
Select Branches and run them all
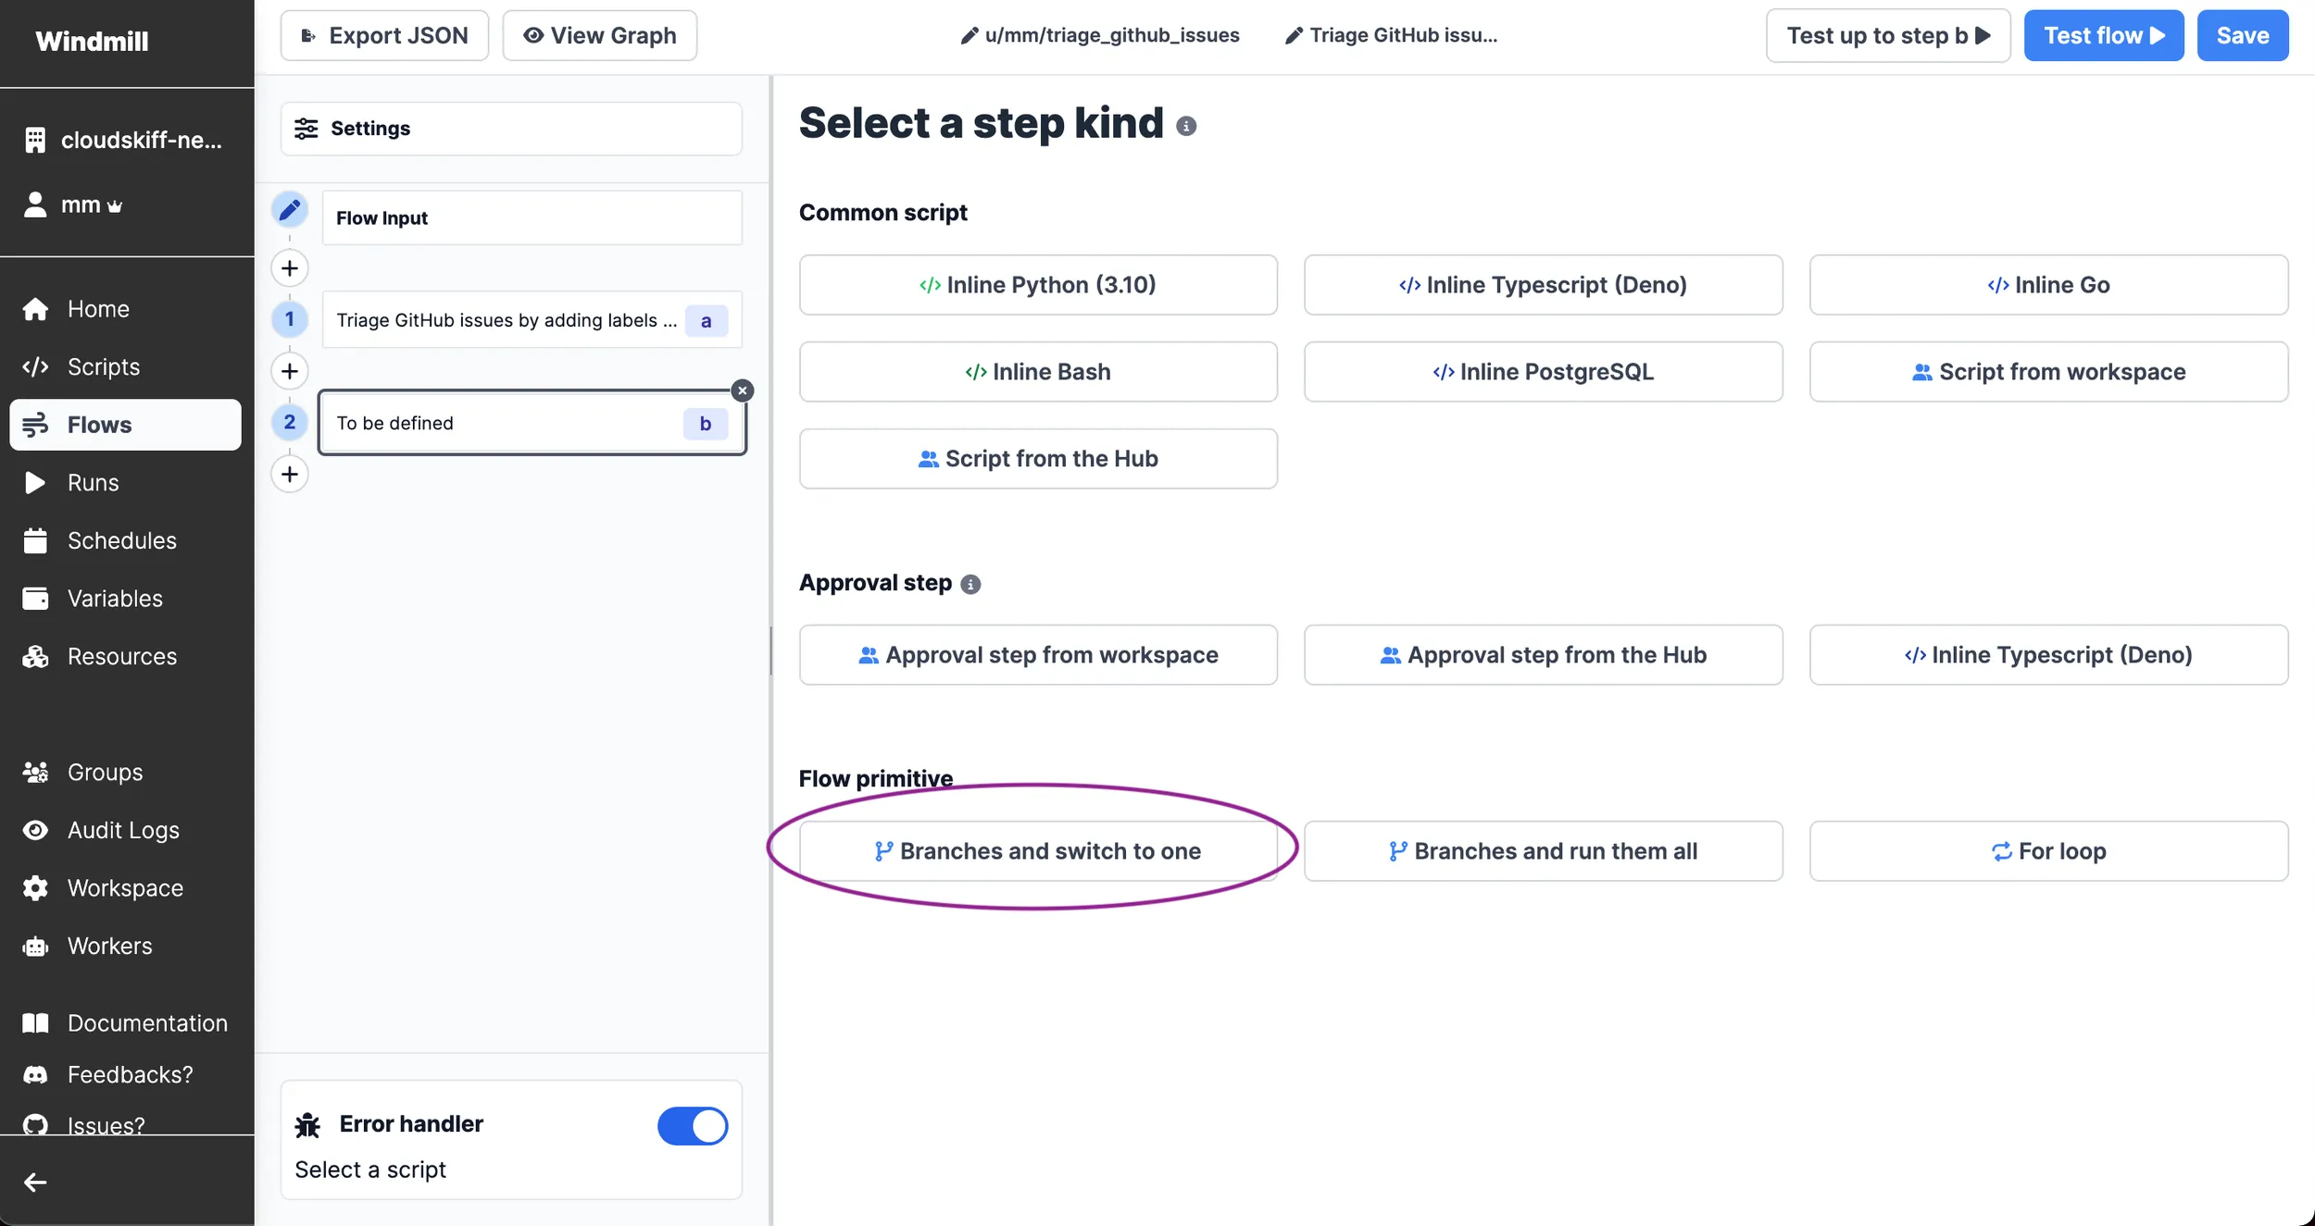[x=1543, y=851]
